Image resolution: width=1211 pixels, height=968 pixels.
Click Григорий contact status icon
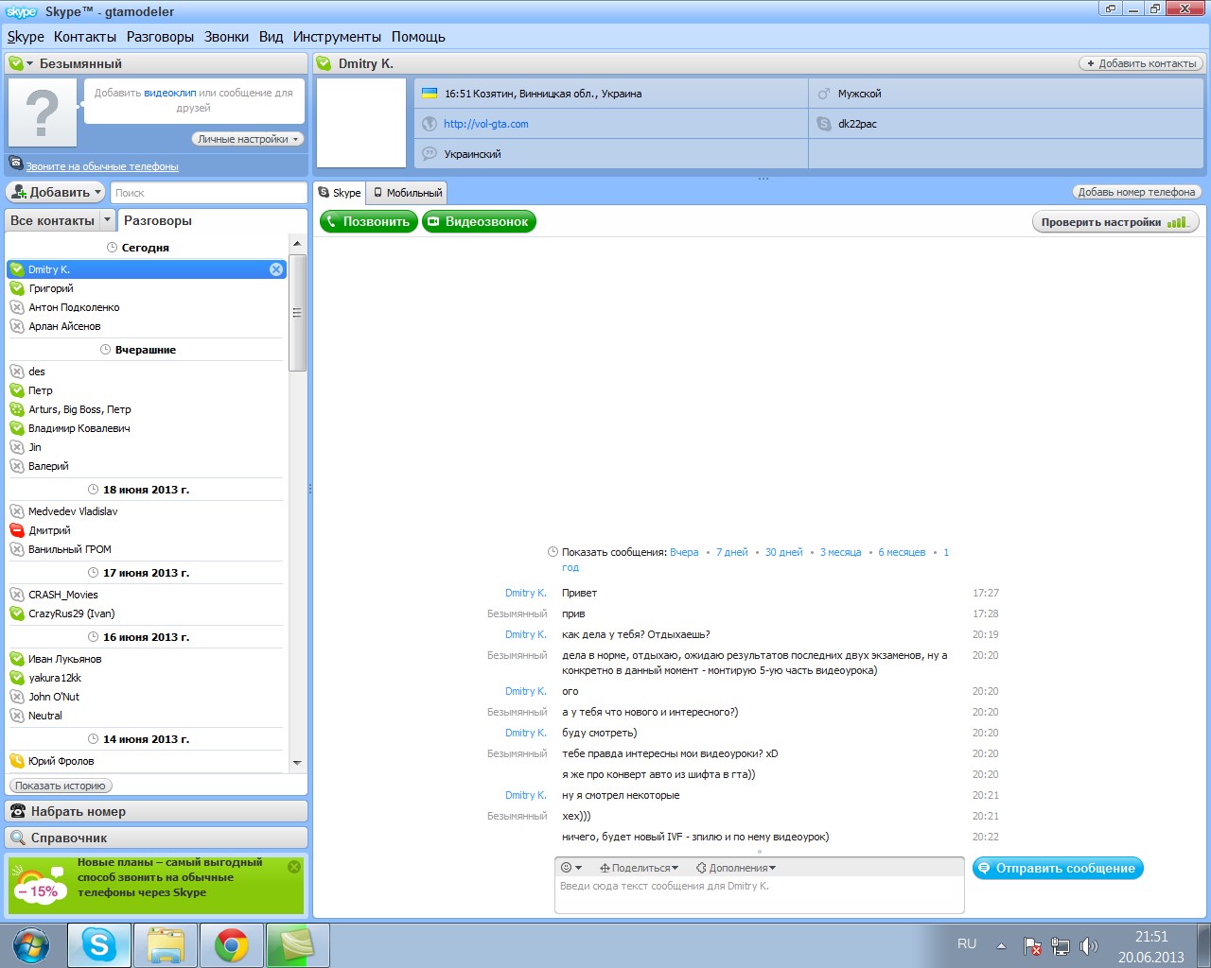pyautogui.click(x=17, y=288)
